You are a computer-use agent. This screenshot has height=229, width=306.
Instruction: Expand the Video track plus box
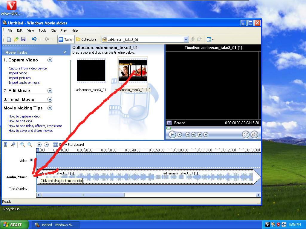31,160
